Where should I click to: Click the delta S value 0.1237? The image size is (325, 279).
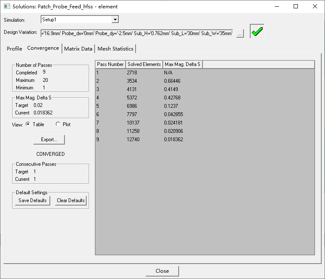point(171,106)
